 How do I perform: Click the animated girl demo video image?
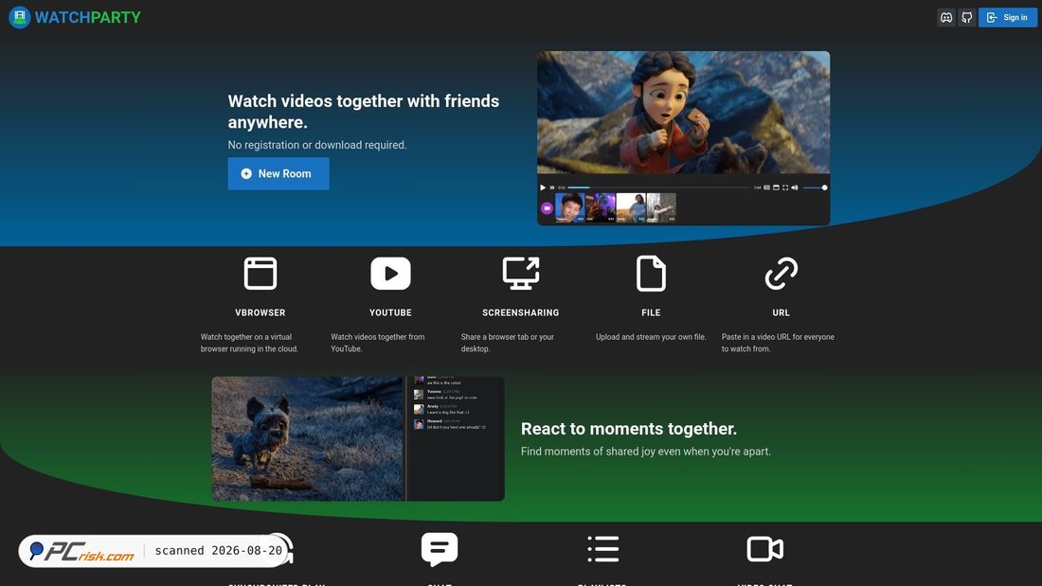click(683, 113)
